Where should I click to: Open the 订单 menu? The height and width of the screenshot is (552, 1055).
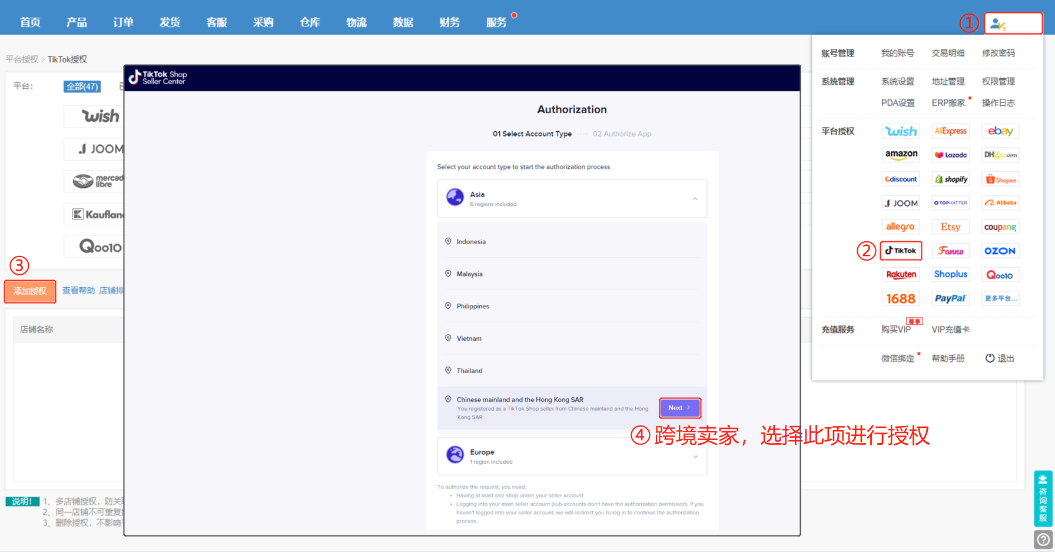click(x=122, y=22)
